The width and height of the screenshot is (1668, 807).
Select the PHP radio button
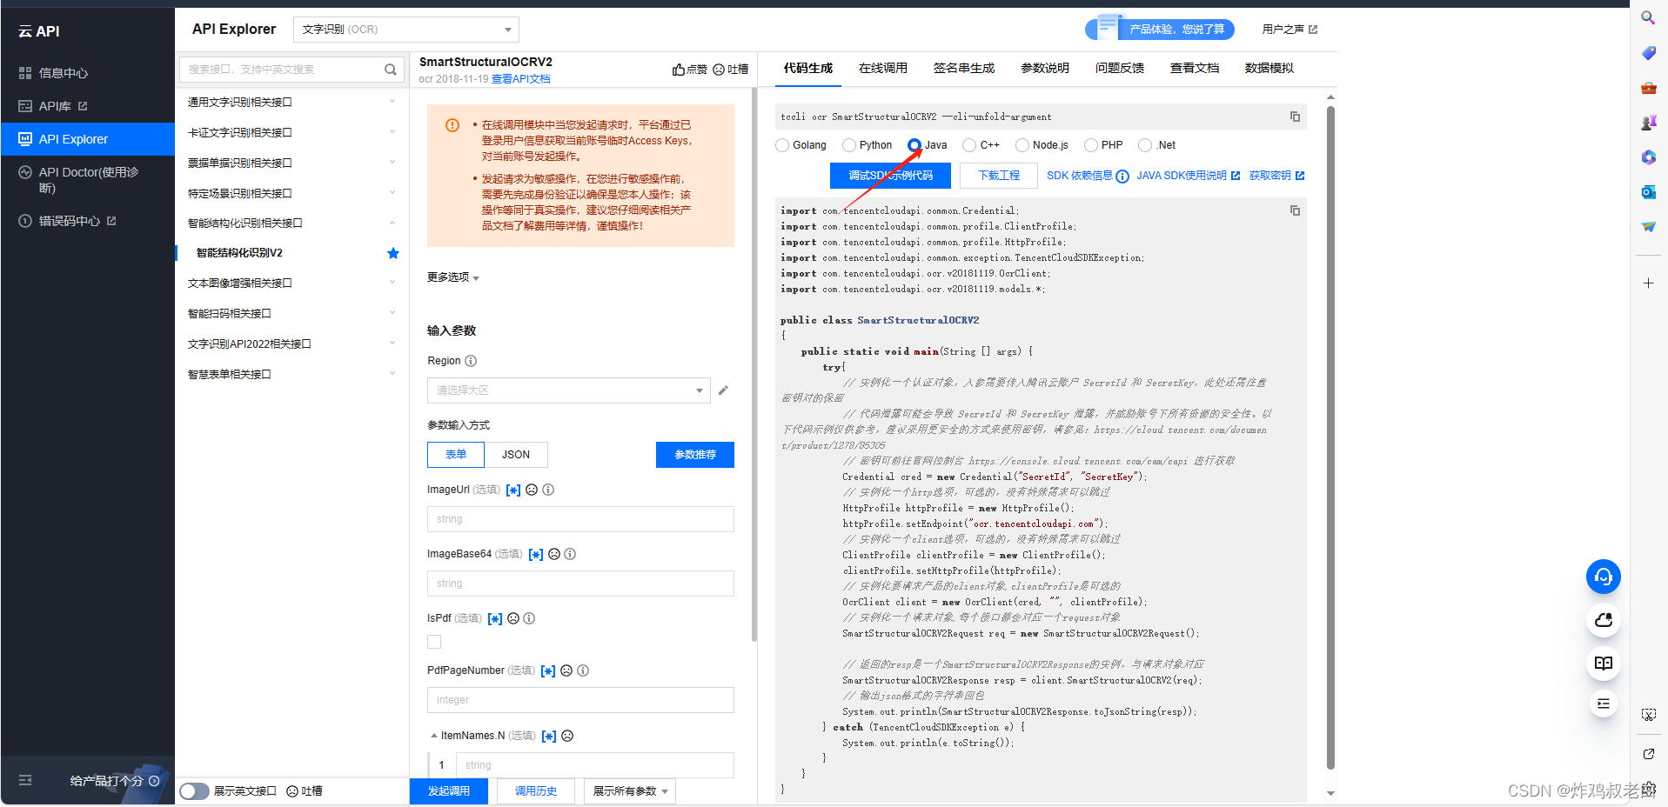coord(1091,145)
